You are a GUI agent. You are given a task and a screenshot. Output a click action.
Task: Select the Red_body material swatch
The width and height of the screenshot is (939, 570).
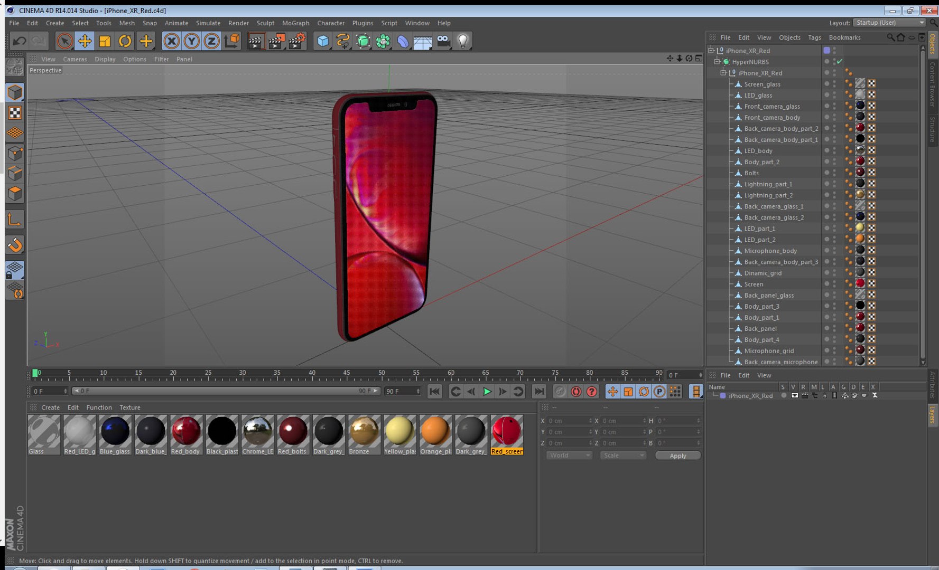click(186, 435)
